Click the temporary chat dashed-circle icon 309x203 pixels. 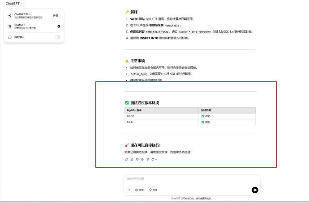10,37
